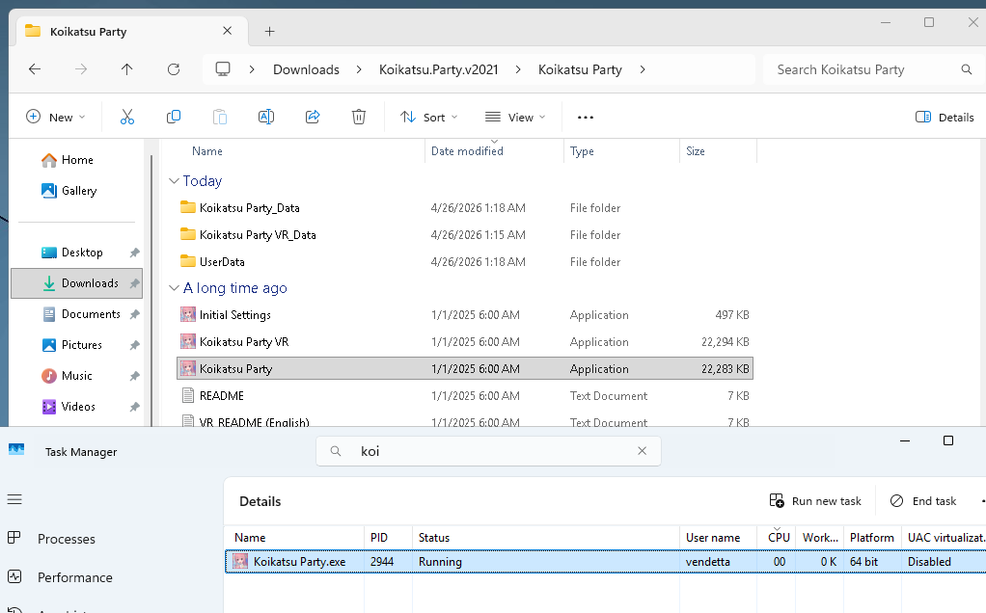Refresh the current folder view

point(174,69)
